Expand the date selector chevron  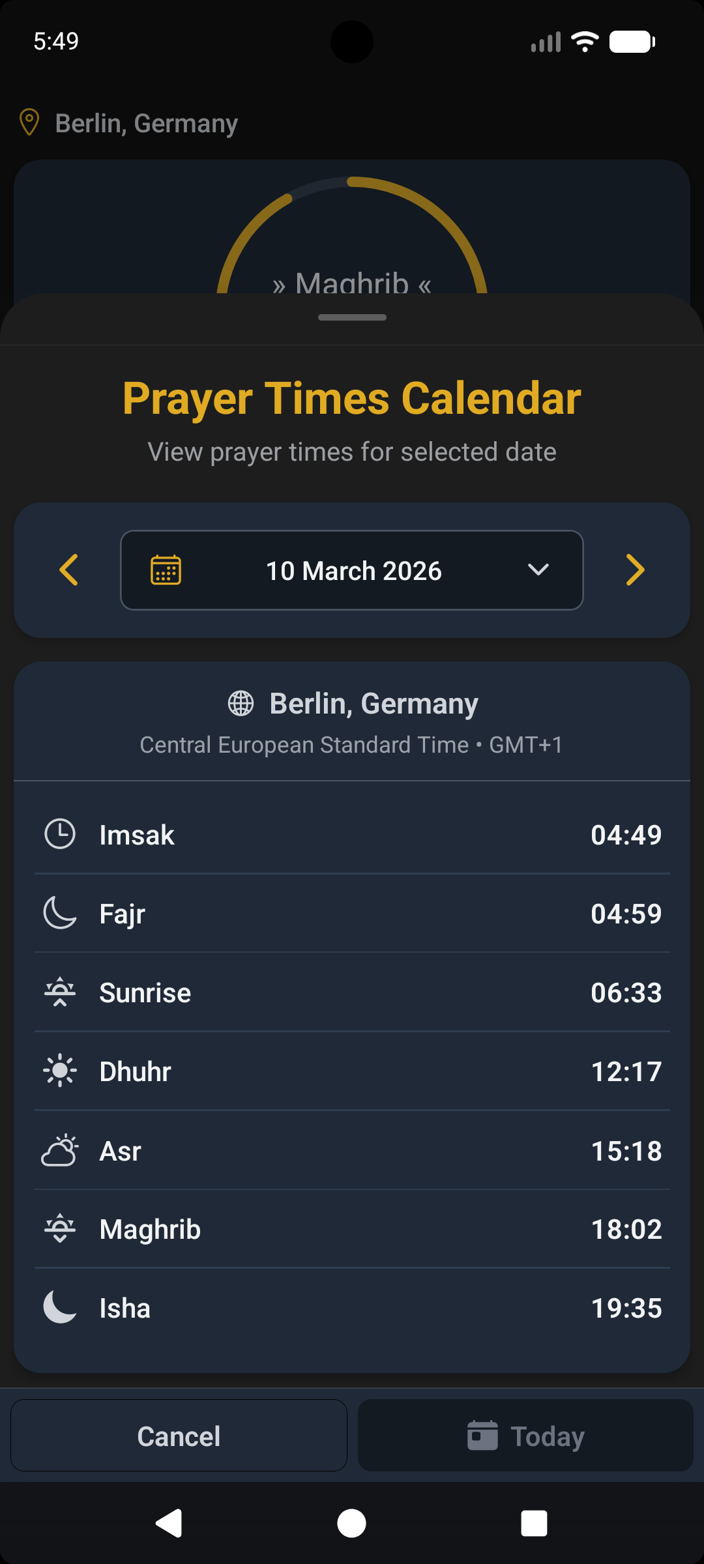[538, 570]
